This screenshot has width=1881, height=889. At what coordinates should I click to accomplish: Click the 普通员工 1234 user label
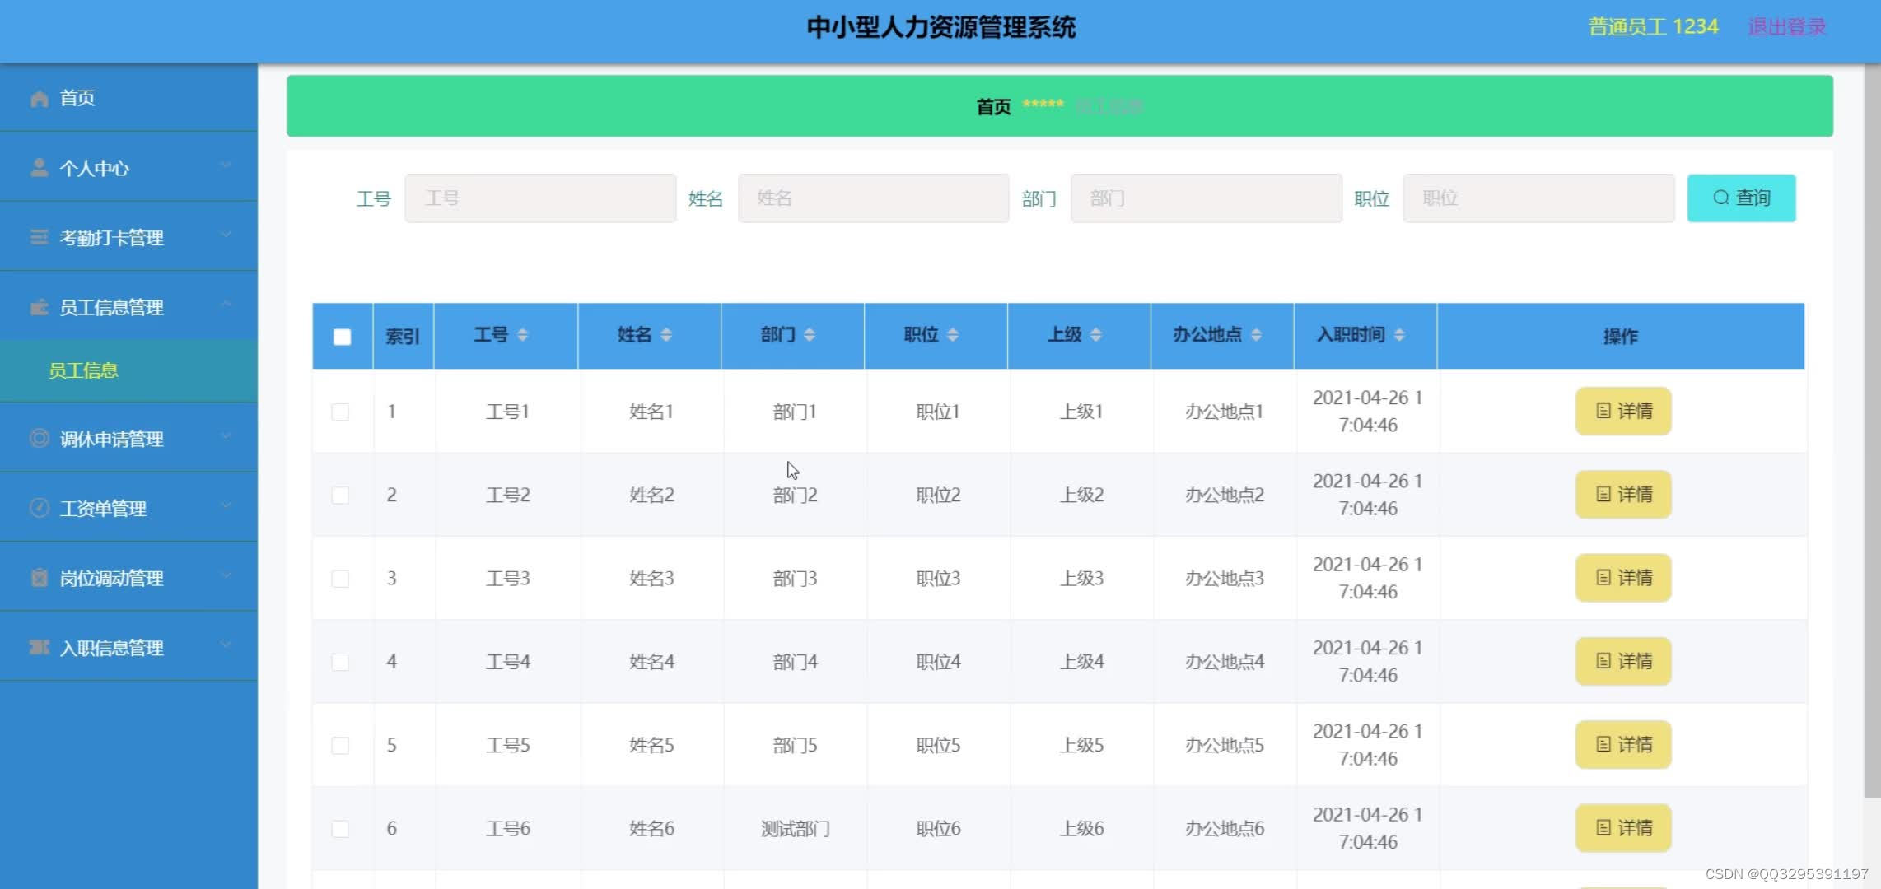[1653, 26]
